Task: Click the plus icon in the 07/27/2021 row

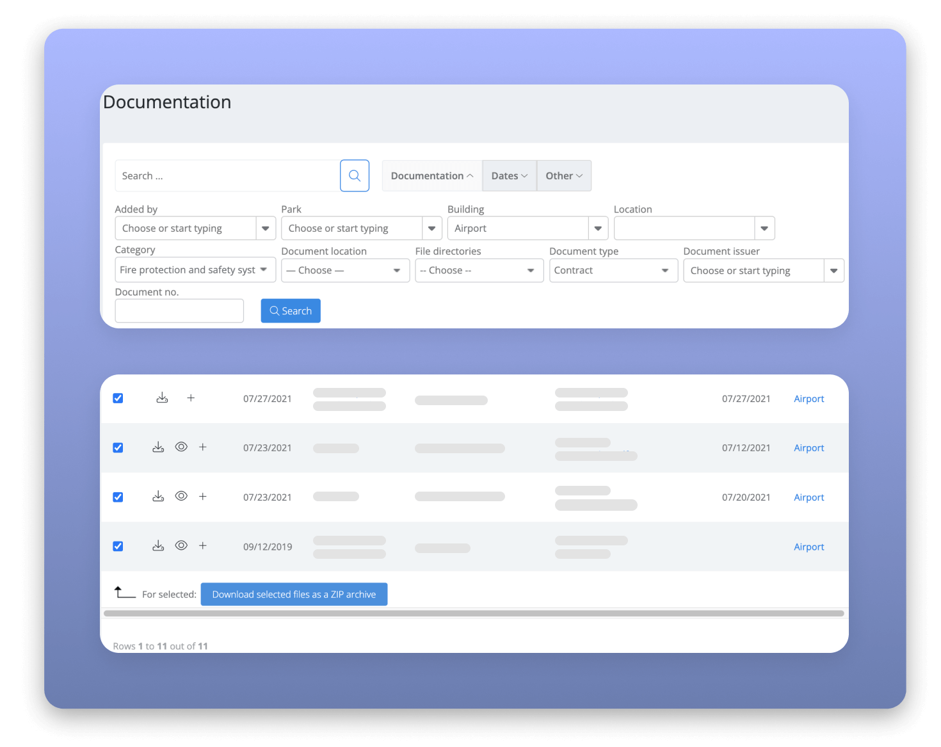Action: (x=191, y=398)
